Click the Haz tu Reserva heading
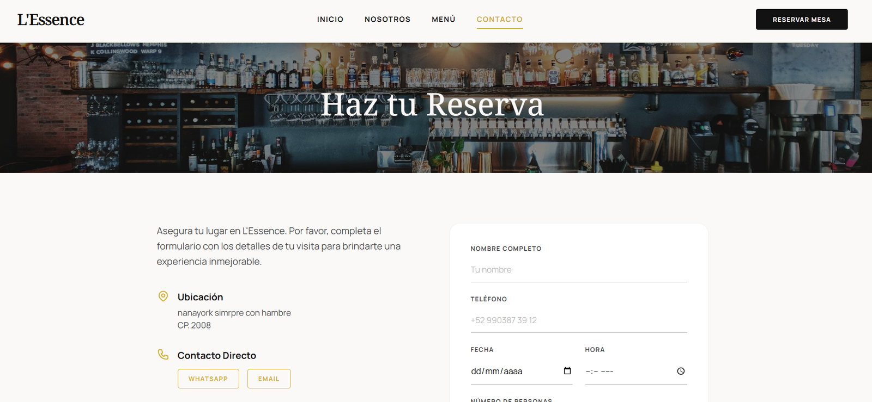Viewport: 872px width, 402px height. pos(433,104)
